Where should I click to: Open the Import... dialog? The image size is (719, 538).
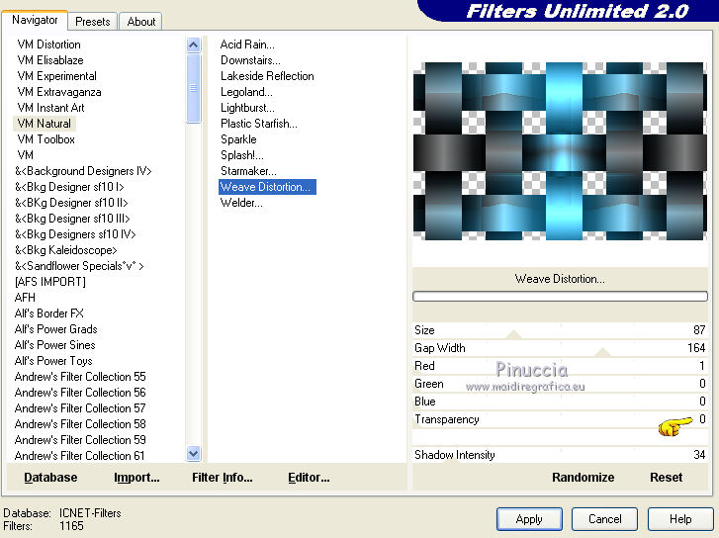point(136,478)
